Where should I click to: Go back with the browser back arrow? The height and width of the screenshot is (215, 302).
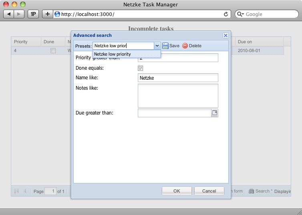(x=9, y=14)
